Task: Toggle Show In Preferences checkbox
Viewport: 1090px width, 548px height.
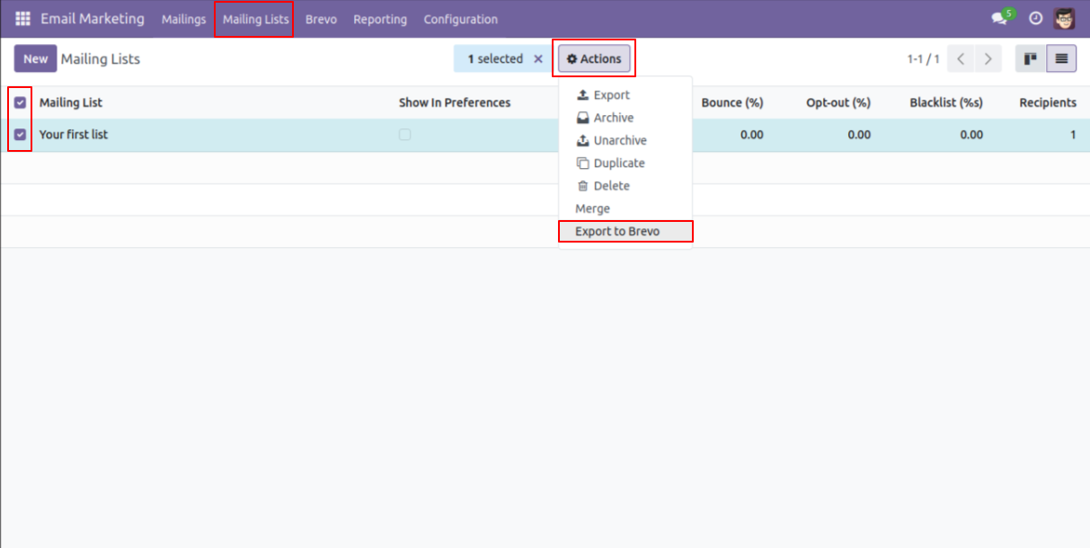Action: click(405, 135)
